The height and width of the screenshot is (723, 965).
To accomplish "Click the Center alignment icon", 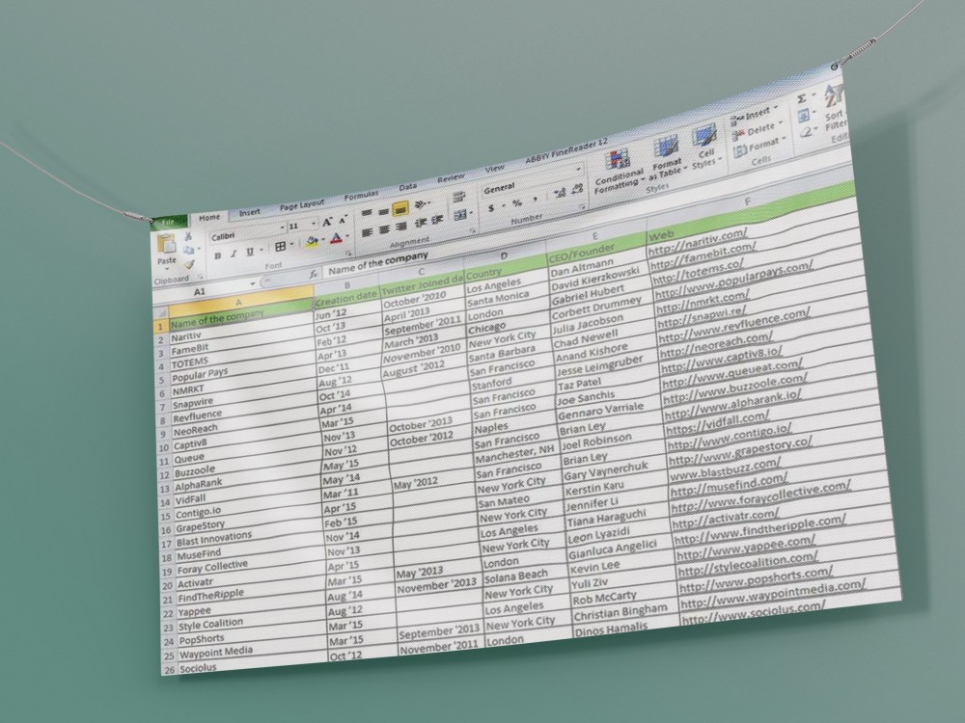I will [384, 230].
